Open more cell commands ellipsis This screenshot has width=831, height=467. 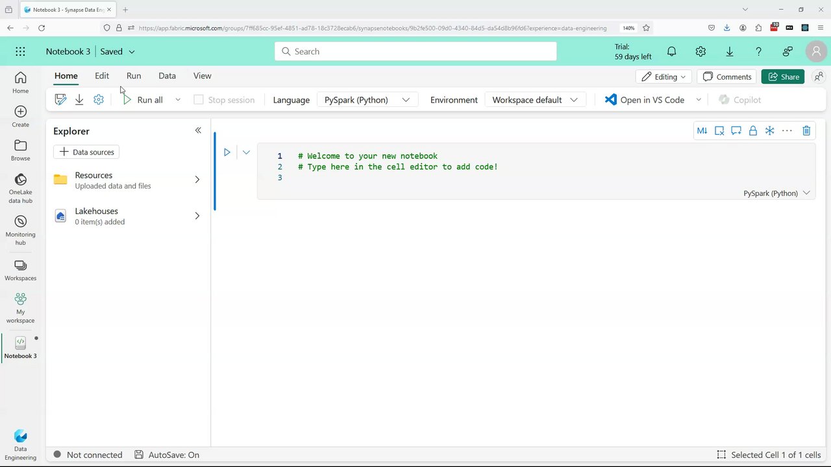[x=787, y=130]
